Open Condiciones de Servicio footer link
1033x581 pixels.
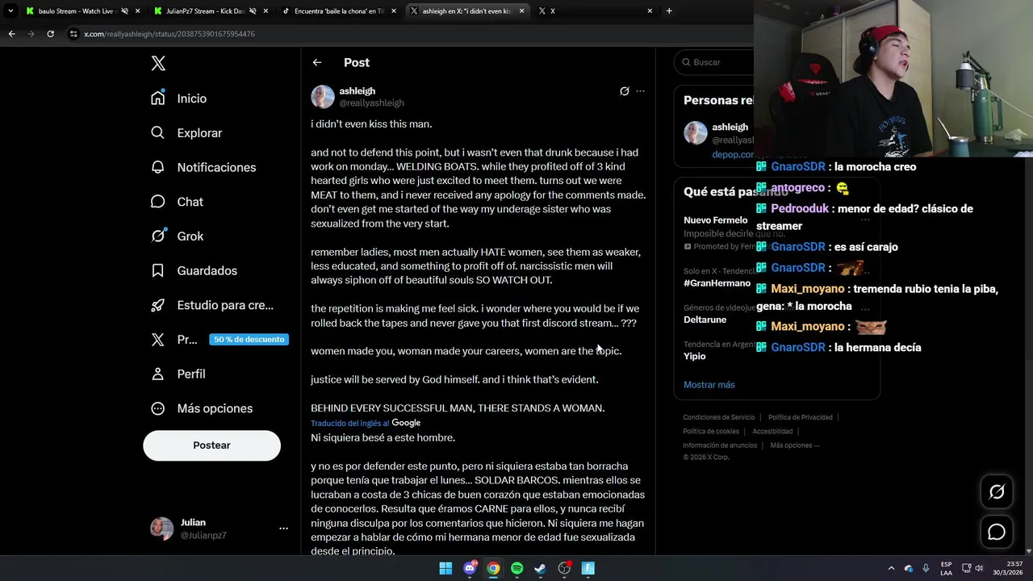719,417
